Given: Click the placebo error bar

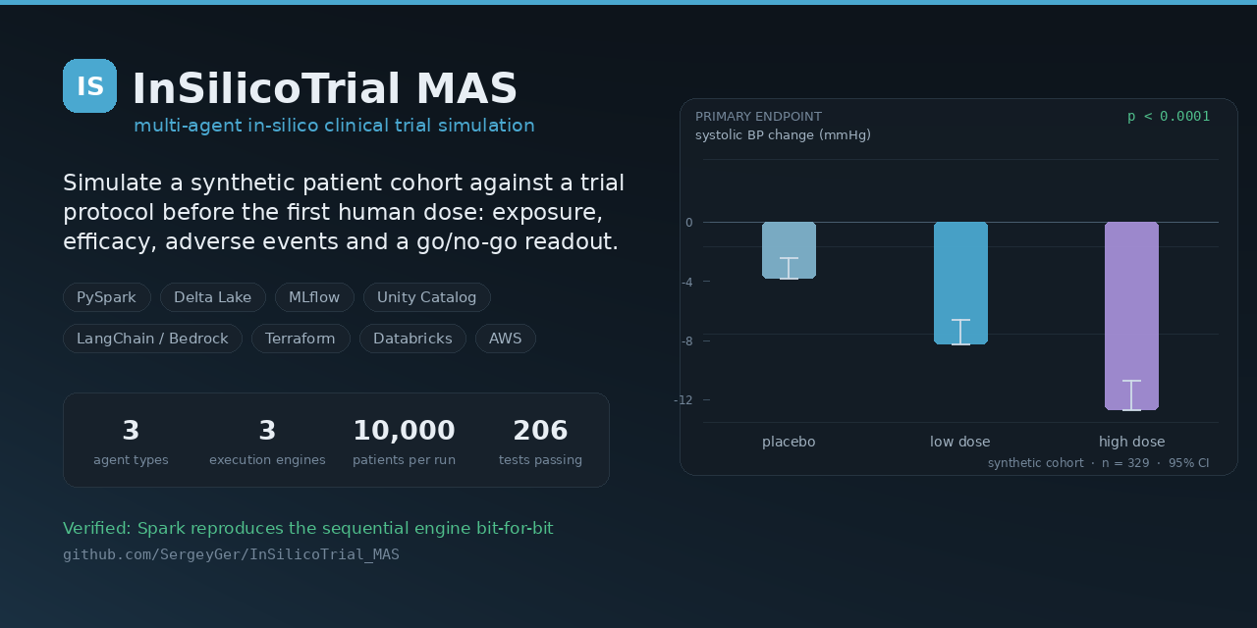Looking at the screenshot, I should [789, 268].
